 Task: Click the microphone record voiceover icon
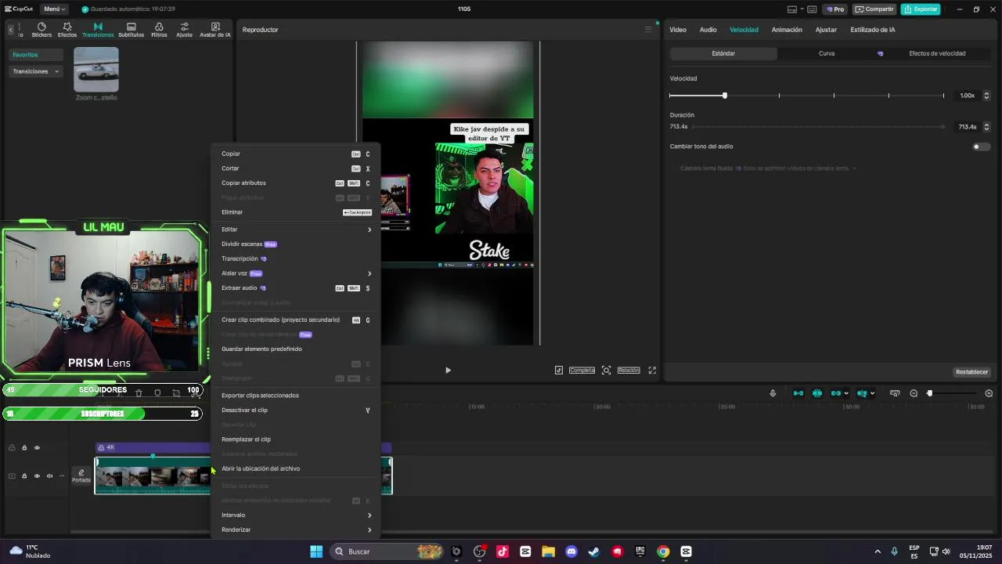(773, 393)
